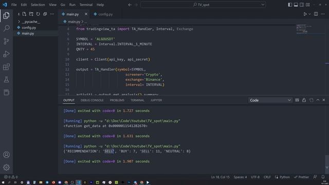
Task: Click main.py in the breadcrumb
Action: click(x=74, y=22)
